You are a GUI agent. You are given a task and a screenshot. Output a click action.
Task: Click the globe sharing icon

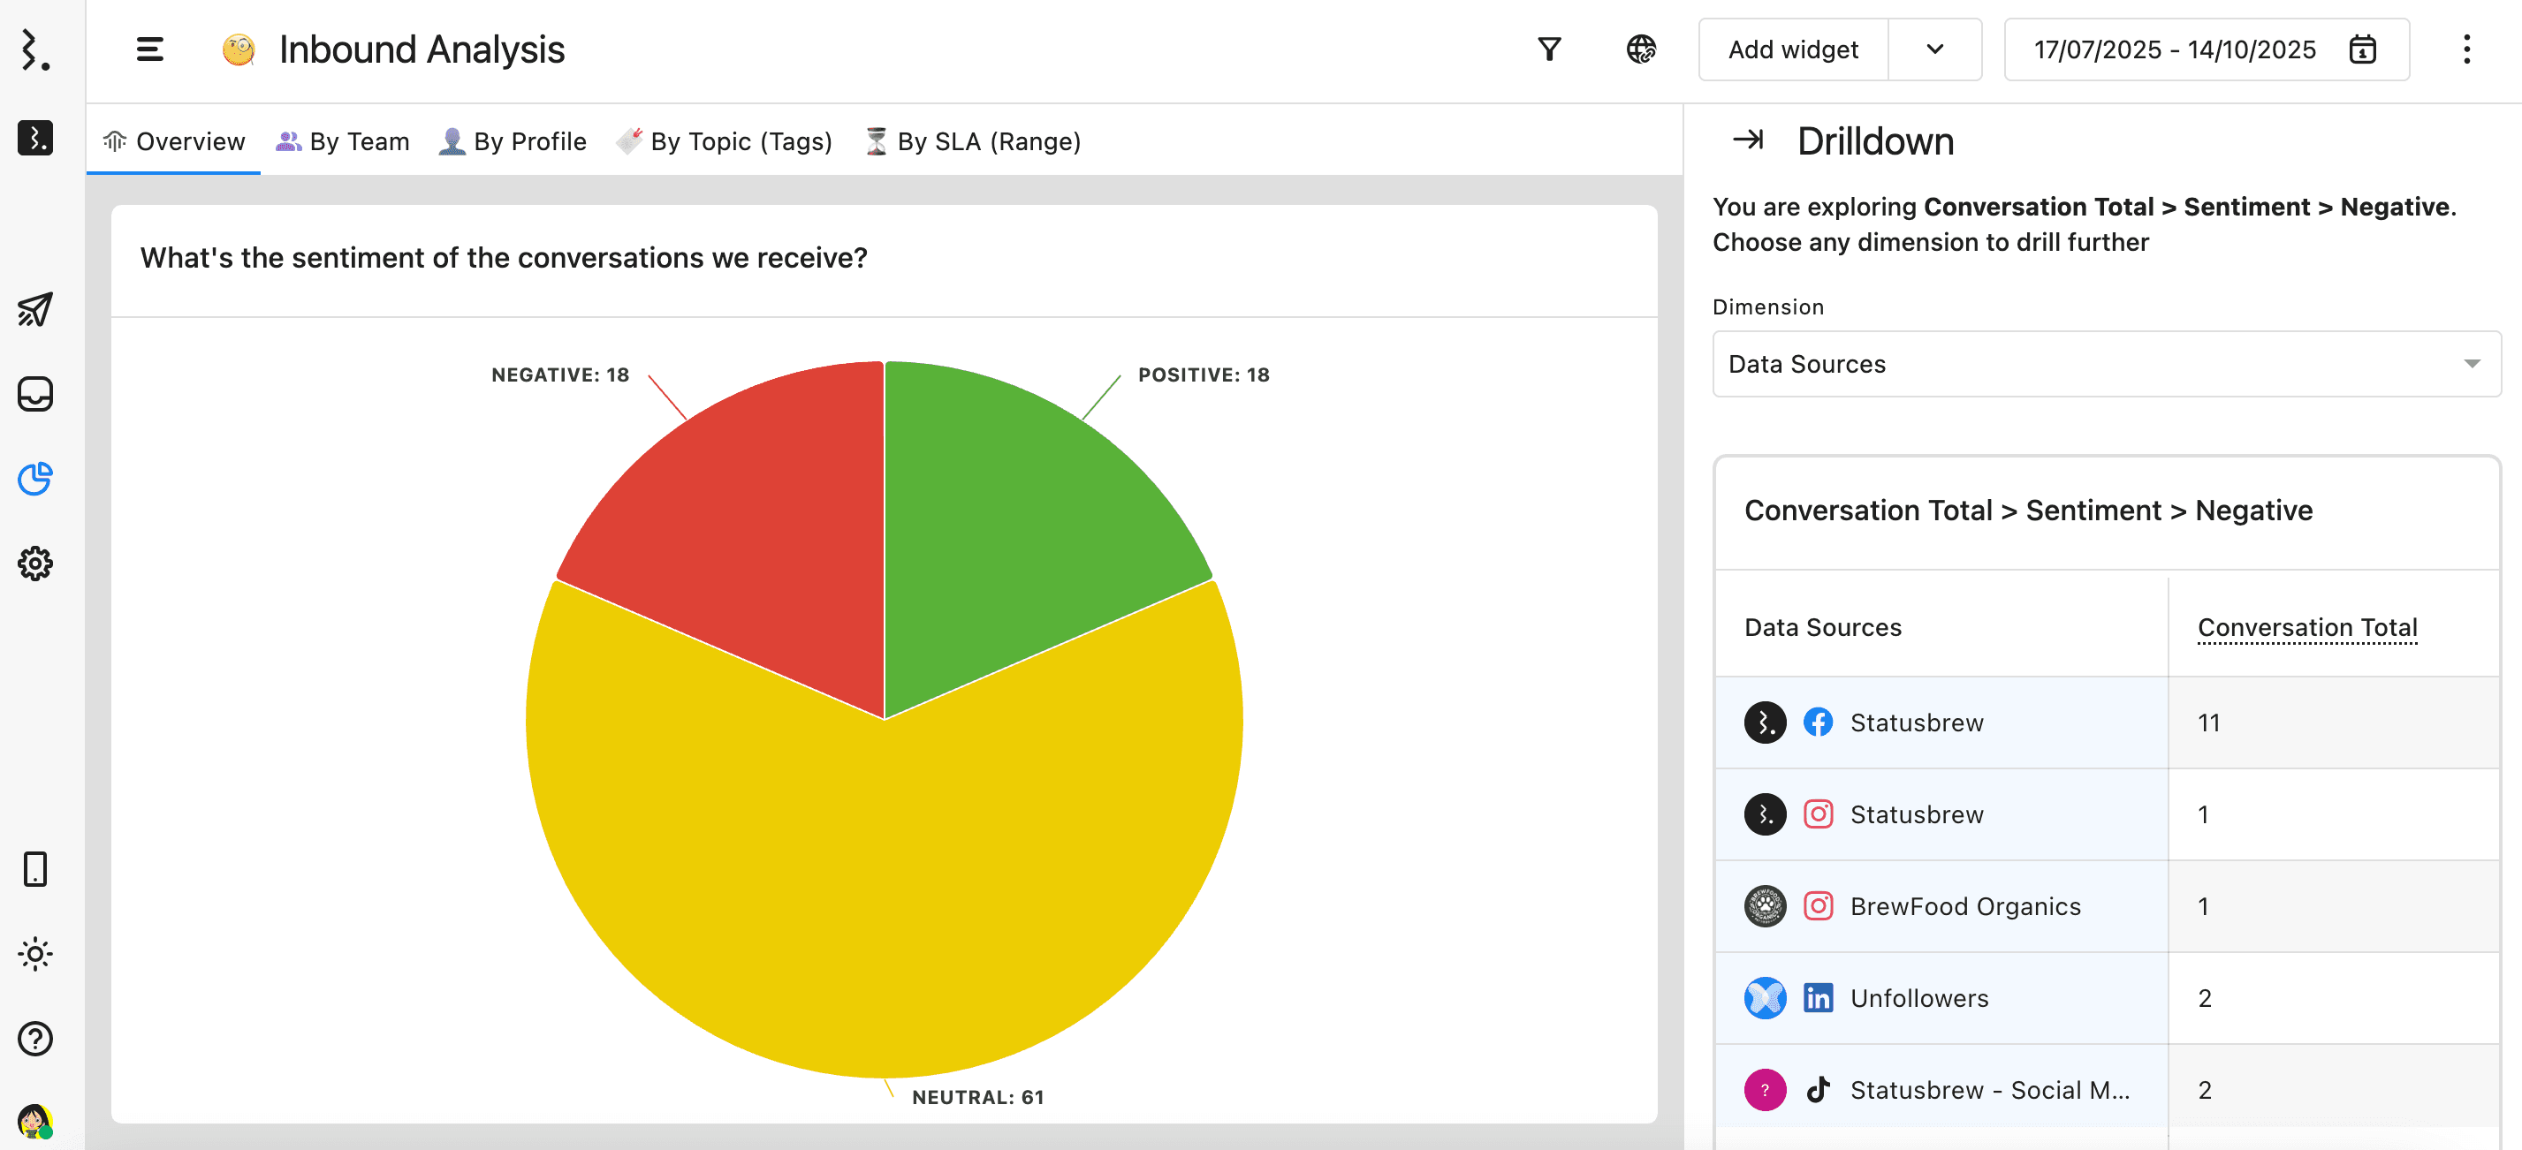[x=1641, y=49]
